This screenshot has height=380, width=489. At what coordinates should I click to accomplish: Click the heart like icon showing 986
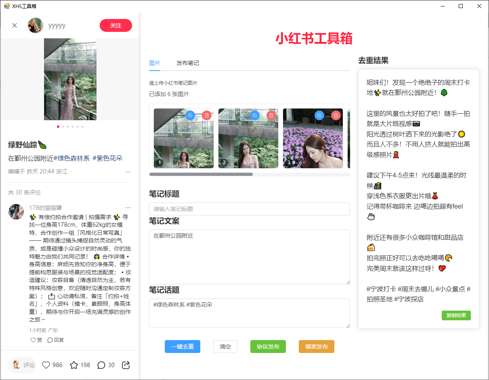click(x=46, y=365)
